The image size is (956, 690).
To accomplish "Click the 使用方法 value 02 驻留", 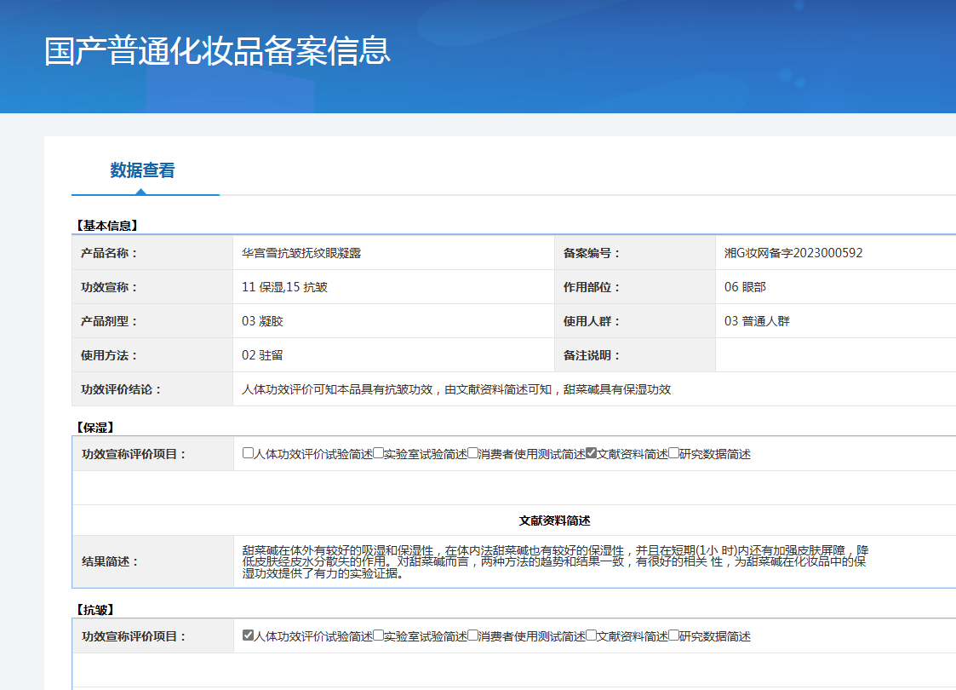I will pyautogui.click(x=262, y=355).
